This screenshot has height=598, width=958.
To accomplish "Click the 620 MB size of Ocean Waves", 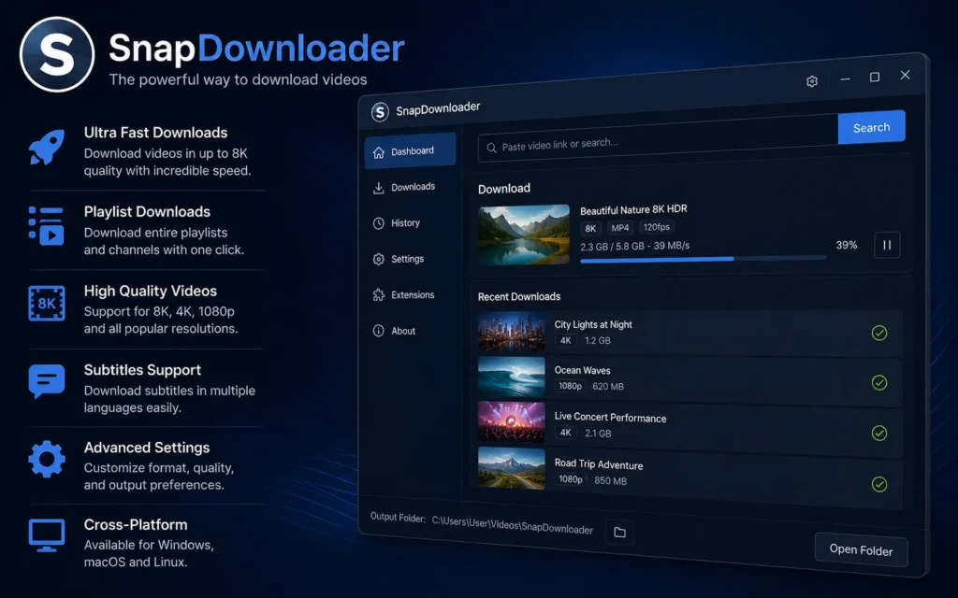I will click(x=608, y=386).
